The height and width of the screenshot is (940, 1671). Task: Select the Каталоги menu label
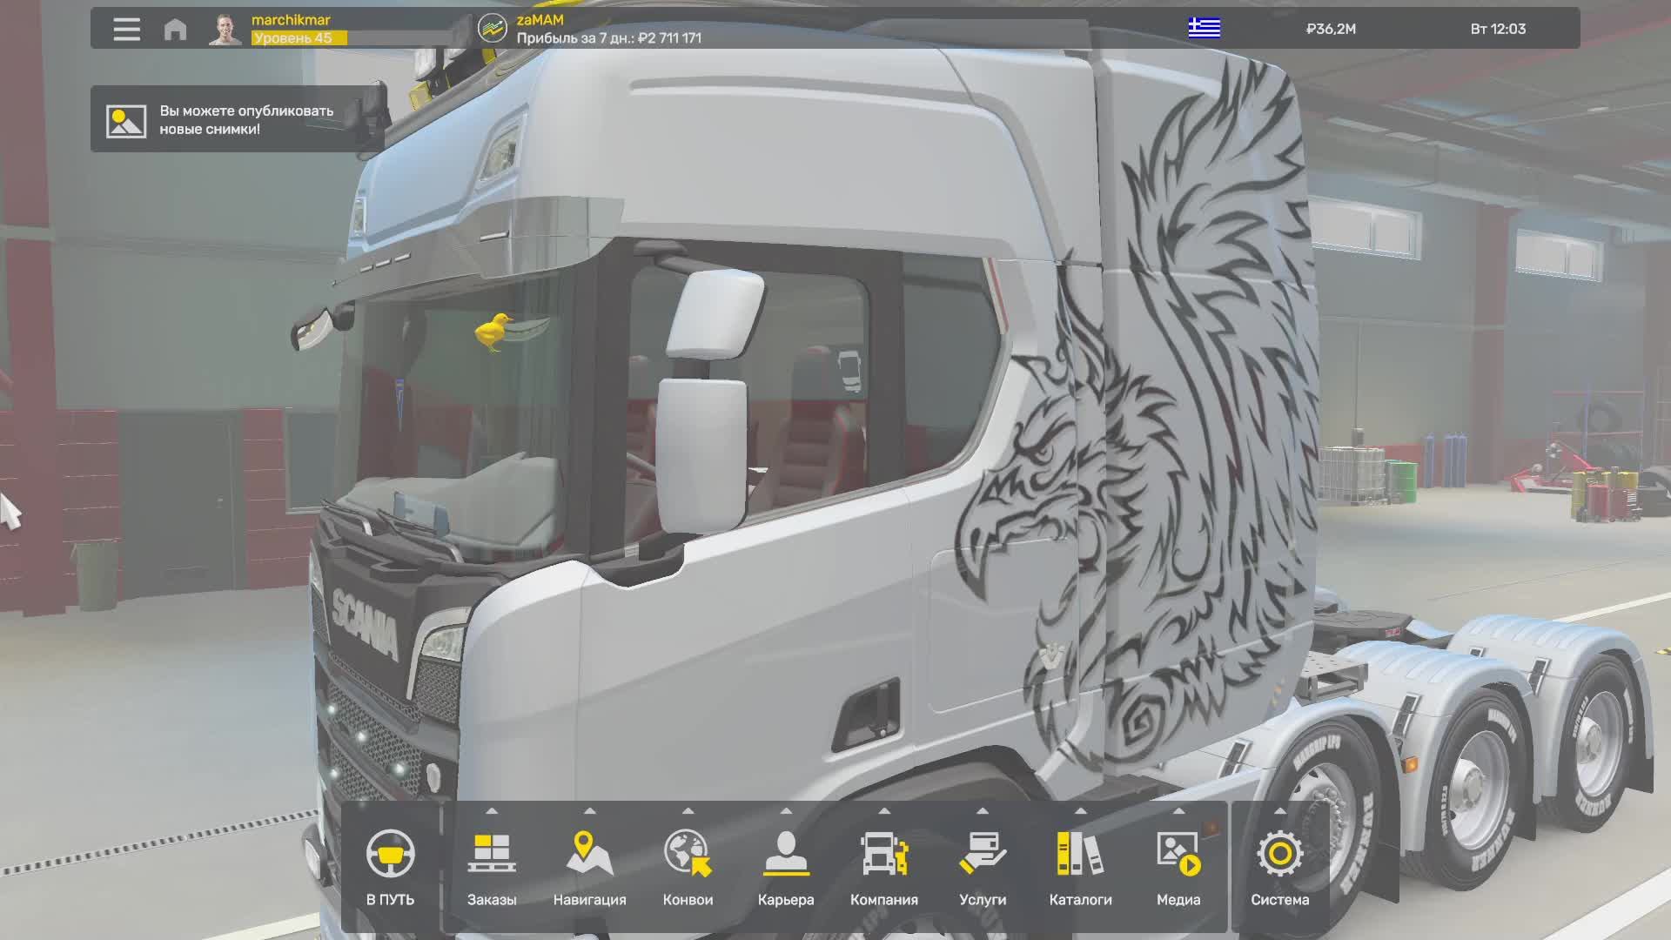tap(1080, 900)
